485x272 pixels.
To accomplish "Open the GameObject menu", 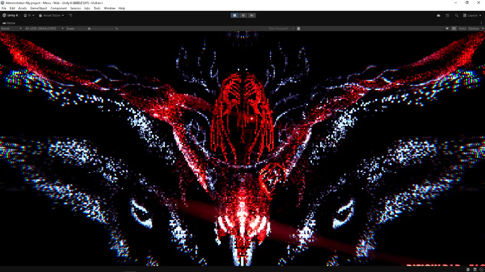I will pos(39,8).
